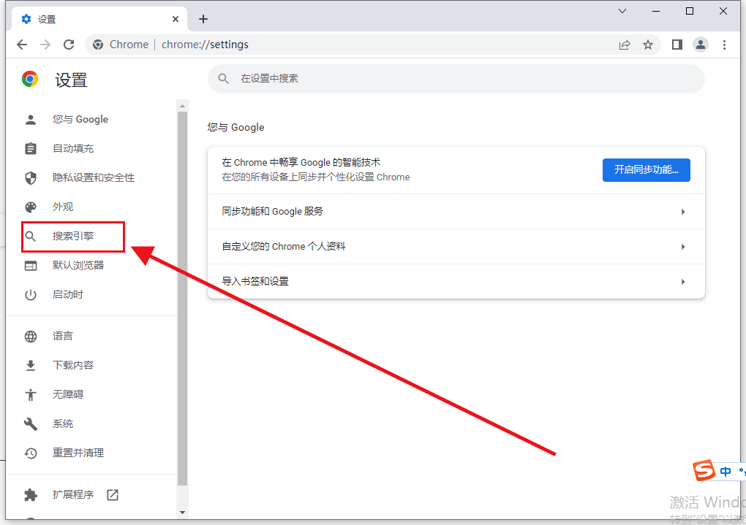This screenshot has width=746, height=525.
Task: Click in the 在设置中搜索 search field
Action: [456, 79]
